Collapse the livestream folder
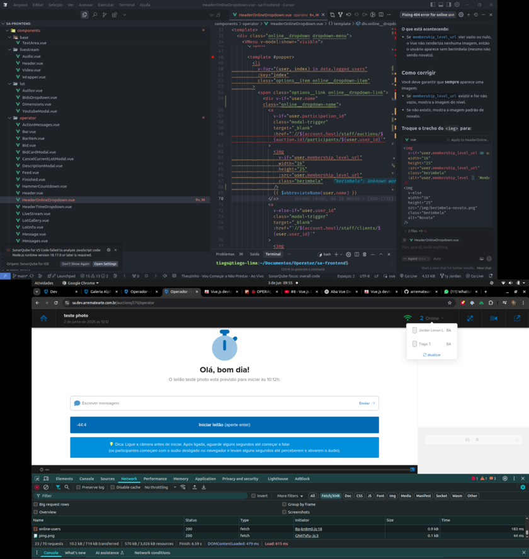 [x=10, y=50]
